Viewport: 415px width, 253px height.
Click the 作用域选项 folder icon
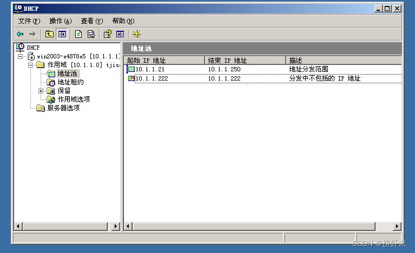click(x=51, y=99)
